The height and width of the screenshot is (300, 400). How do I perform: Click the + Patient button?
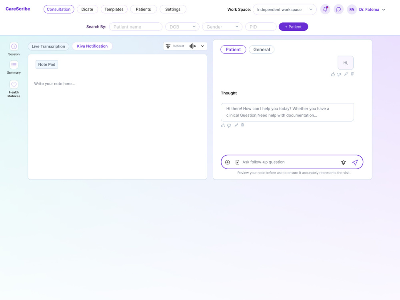pyautogui.click(x=293, y=27)
